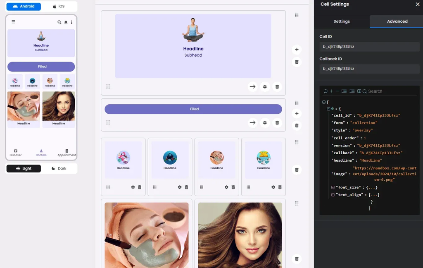The width and height of the screenshot is (423, 268).
Task: Click the notification bell in phone preview
Action: click(66, 22)
